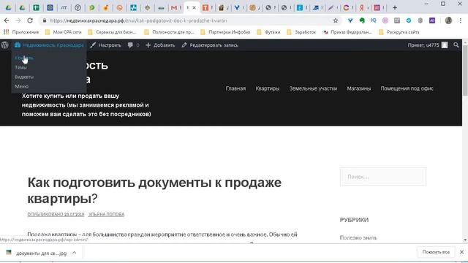This screenshot has height=263, width=468.
Task: Open Полезно знать category link
Action: 358,237
